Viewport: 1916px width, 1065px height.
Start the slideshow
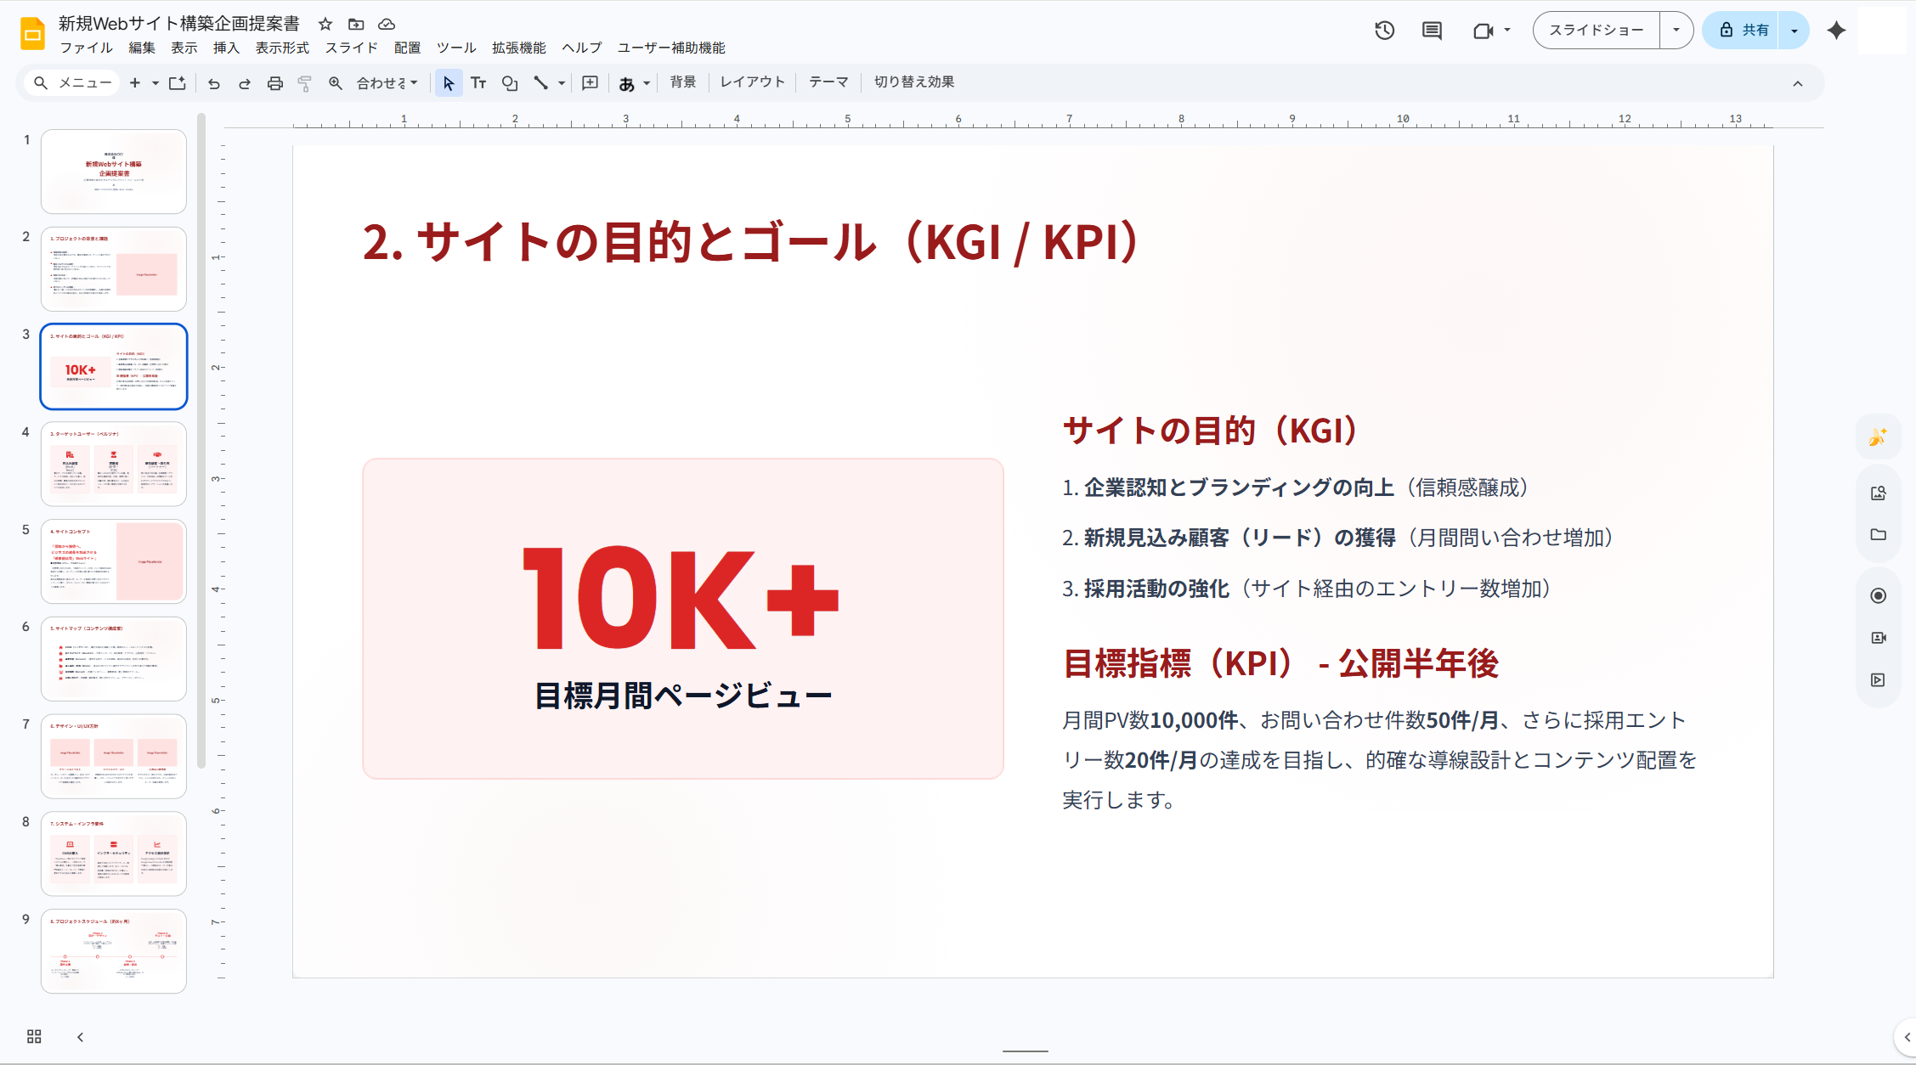1596,30
